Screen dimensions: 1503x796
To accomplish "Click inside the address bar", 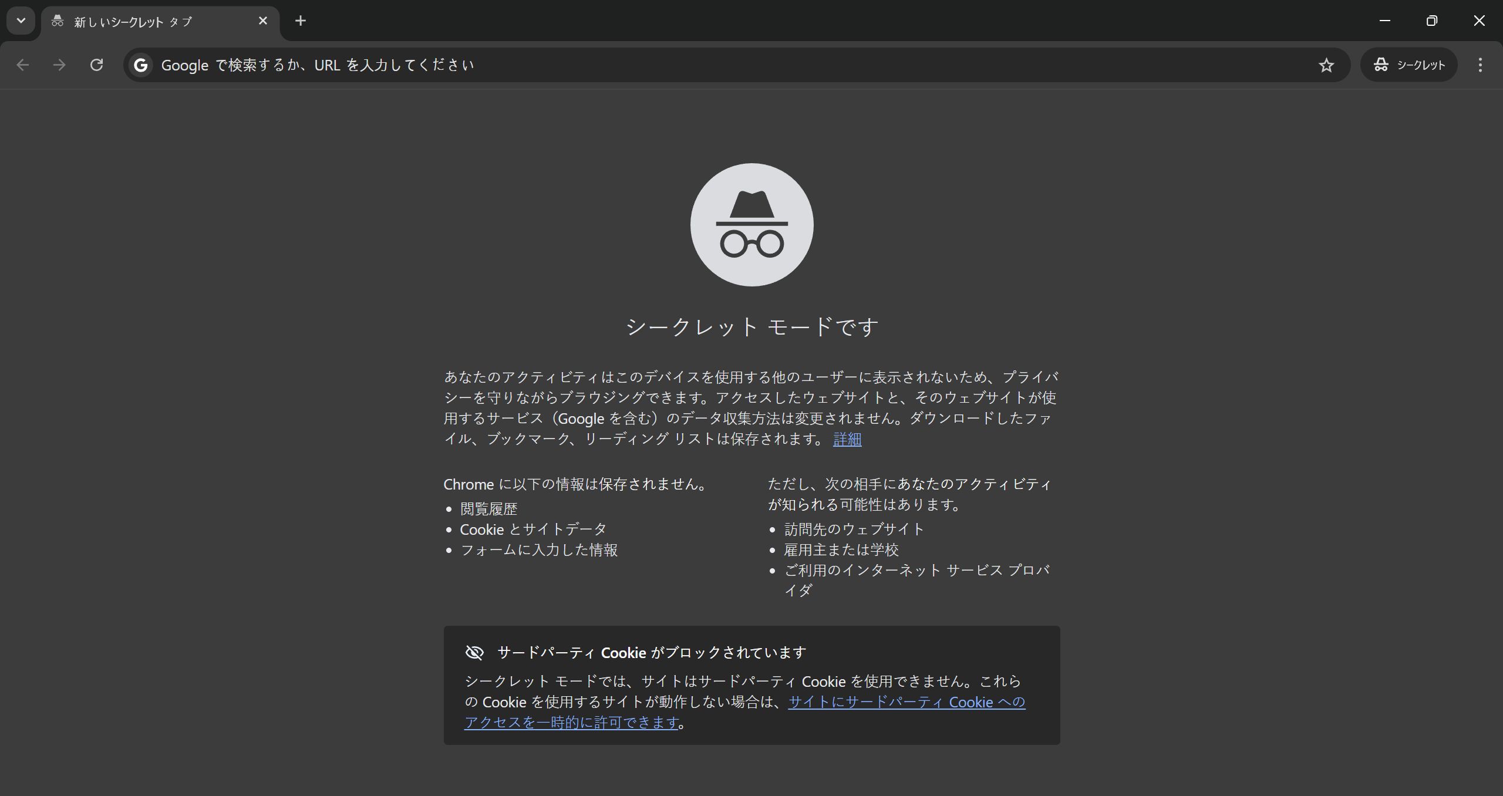I will (587, 65).
